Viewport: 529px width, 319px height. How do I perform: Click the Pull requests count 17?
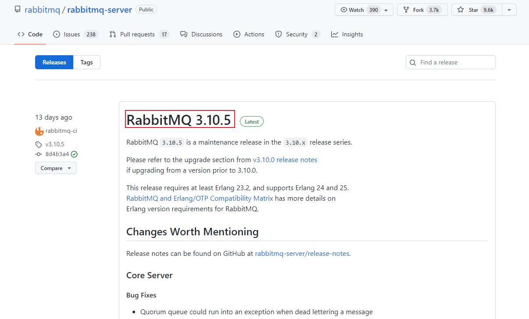click(x=164, y=34)
